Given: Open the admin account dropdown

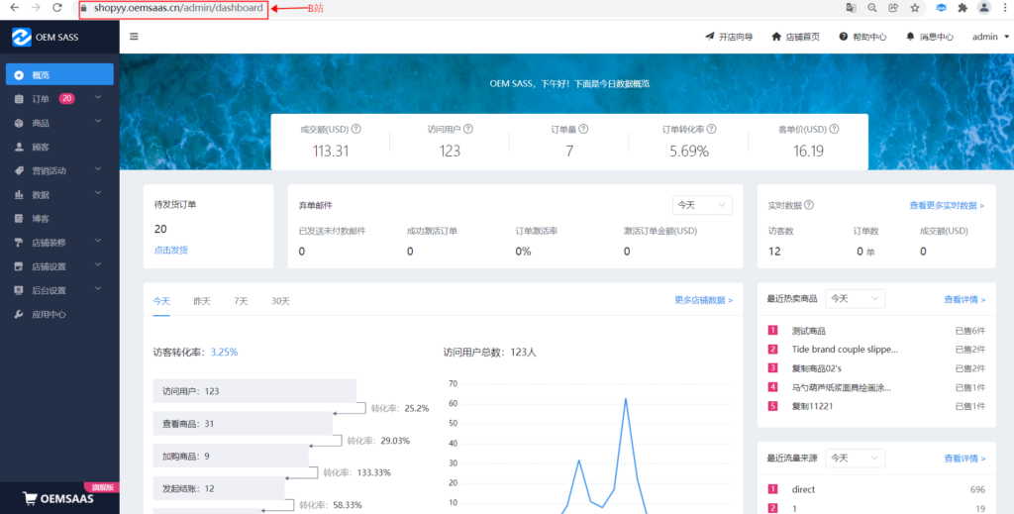Looking at the screenshot, I should point(990,37).
